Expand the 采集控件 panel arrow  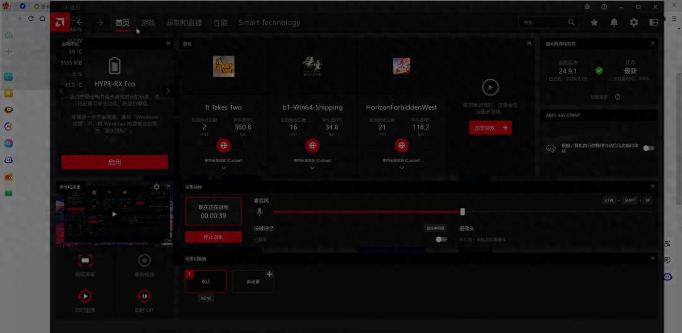coord(652,187)
